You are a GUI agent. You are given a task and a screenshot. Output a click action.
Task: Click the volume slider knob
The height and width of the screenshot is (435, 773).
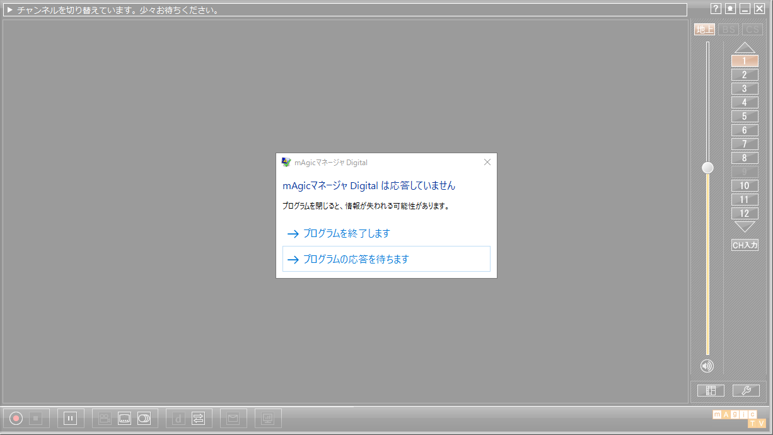click(707, 168)
